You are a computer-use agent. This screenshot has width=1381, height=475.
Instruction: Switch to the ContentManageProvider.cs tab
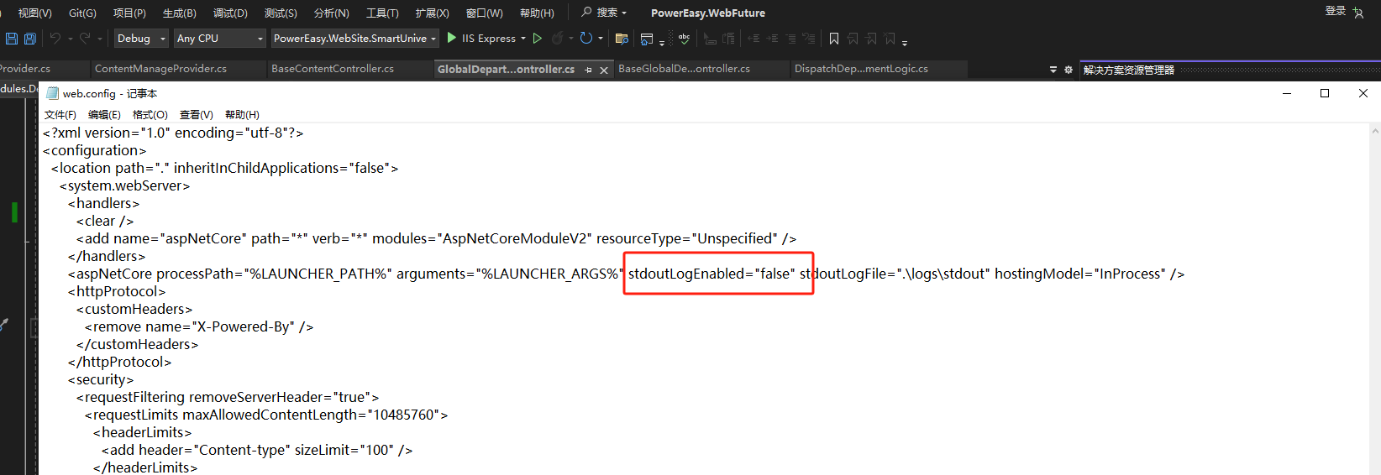click(x=160, y=69)
